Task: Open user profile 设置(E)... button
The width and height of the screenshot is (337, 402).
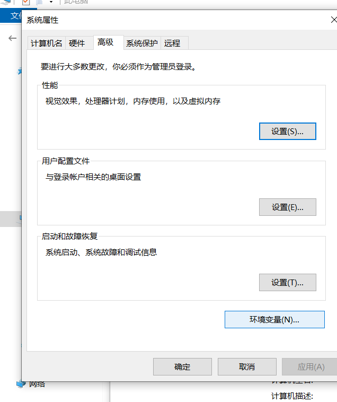Action: pyautogui.click(x=288, y=207)
